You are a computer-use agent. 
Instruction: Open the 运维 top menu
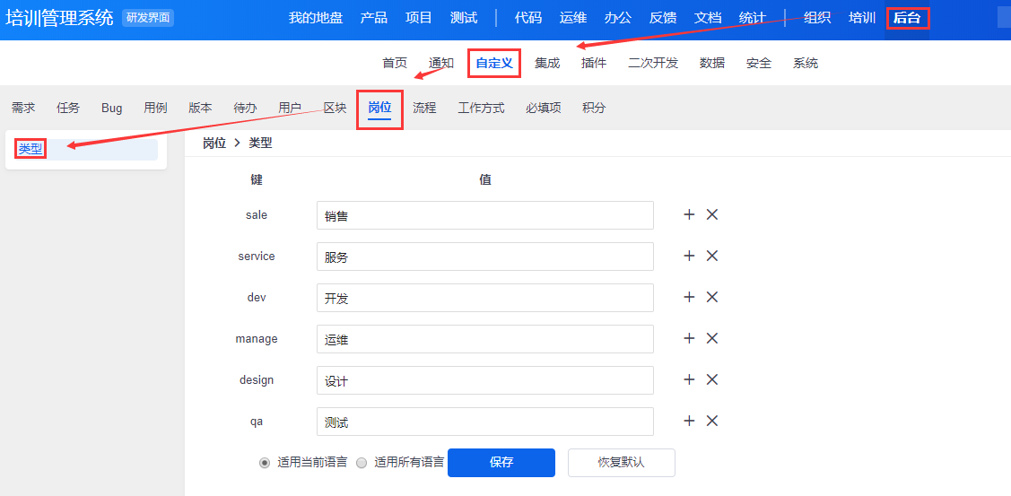pyautogui.click(x=573, y=18)
